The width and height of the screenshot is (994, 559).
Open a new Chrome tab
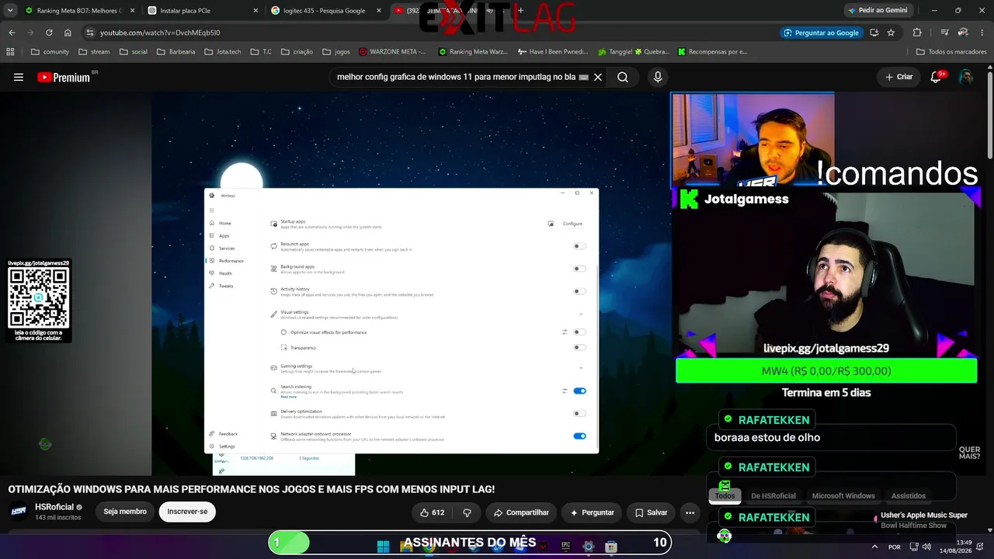pyautogui.click(x=520, y=11)
